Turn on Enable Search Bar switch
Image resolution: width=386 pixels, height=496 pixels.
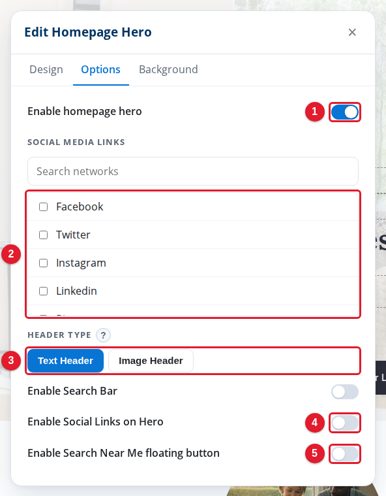[345, 392]
